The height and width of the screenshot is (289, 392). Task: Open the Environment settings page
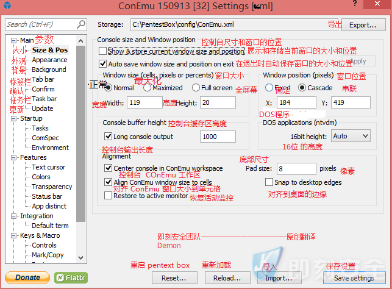click(50, 148)
